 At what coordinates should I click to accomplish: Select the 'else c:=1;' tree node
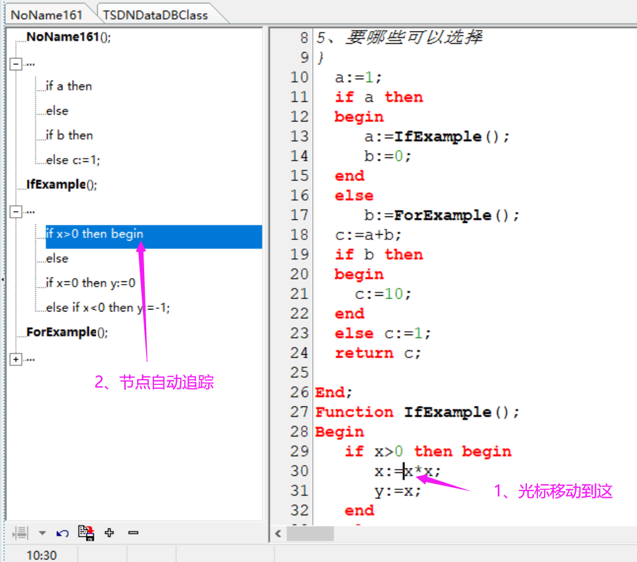tap(73, 160)
